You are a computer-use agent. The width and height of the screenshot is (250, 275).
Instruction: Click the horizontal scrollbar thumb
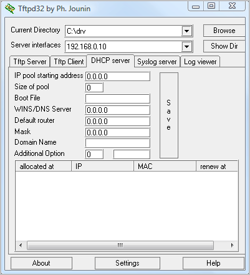120,245
